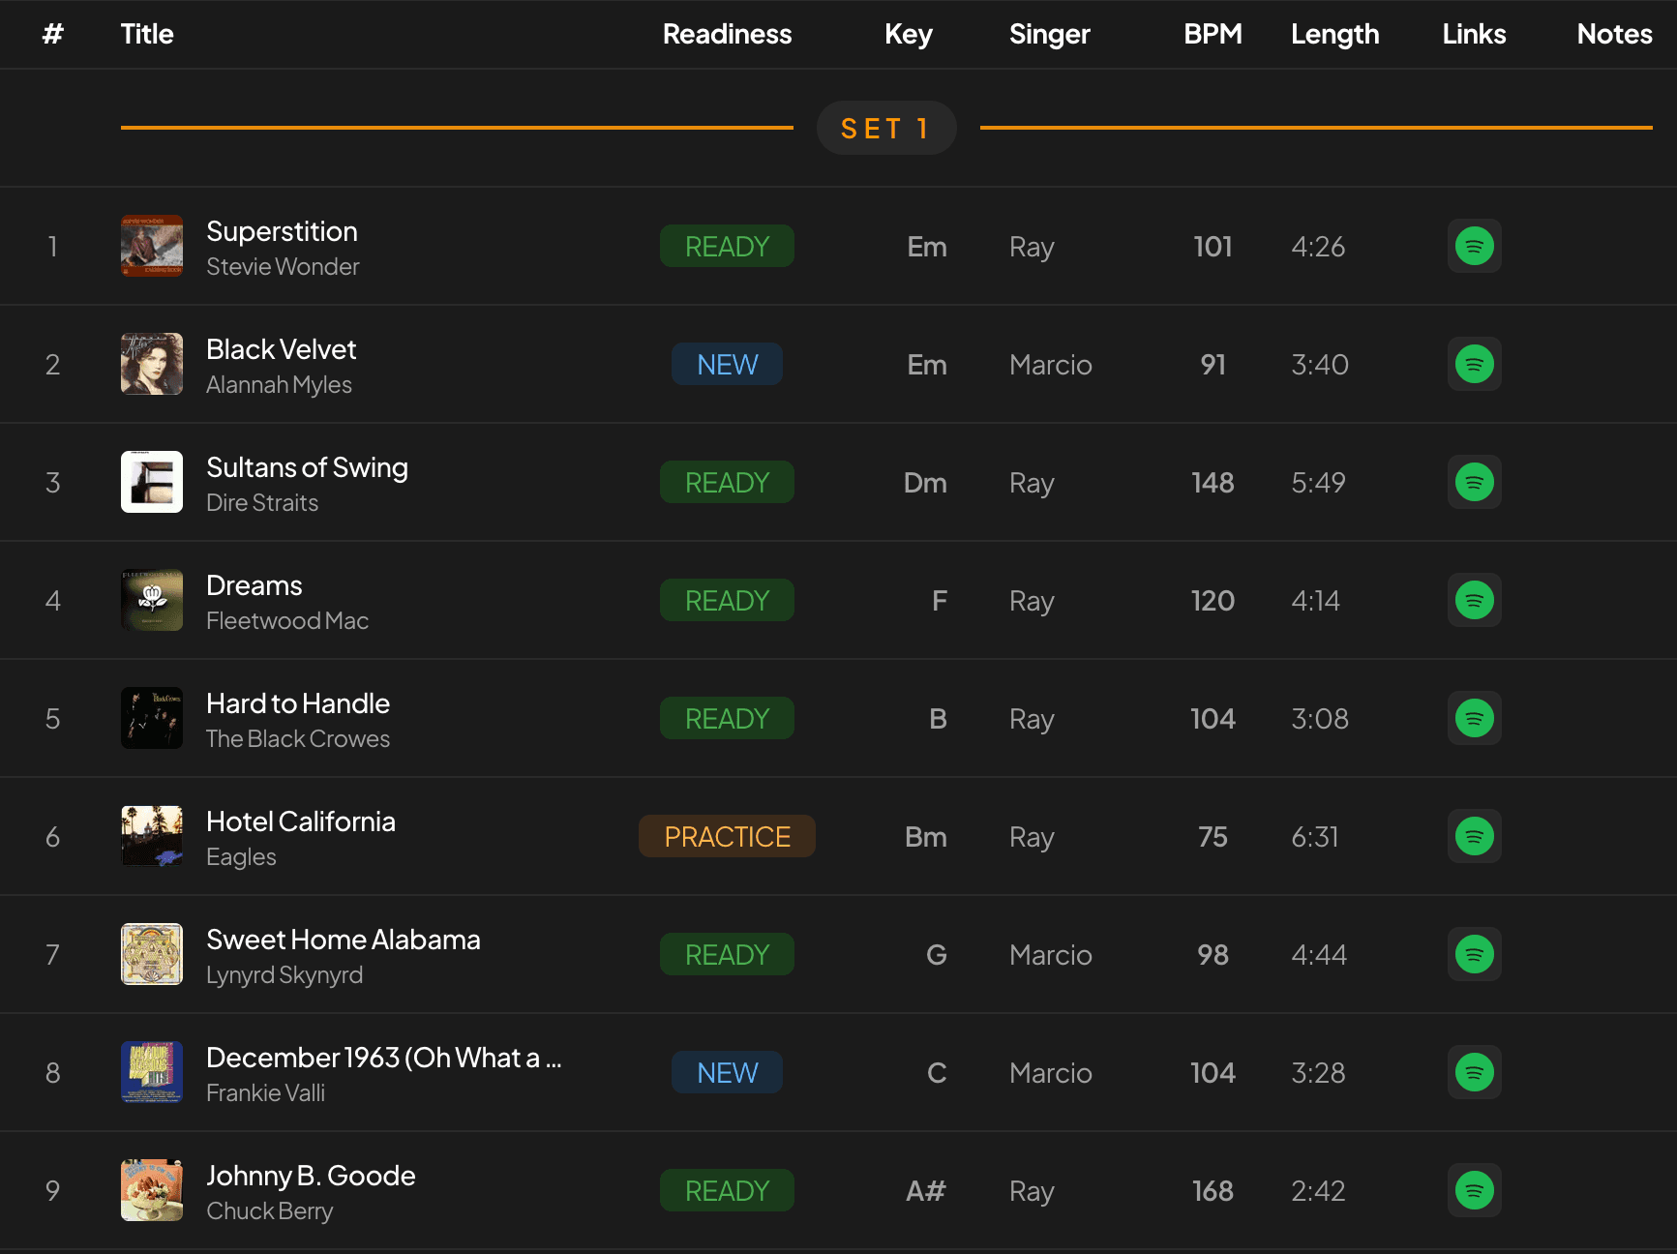Click the Dm key of Sultans of Swing

click(x=924, y=482)
